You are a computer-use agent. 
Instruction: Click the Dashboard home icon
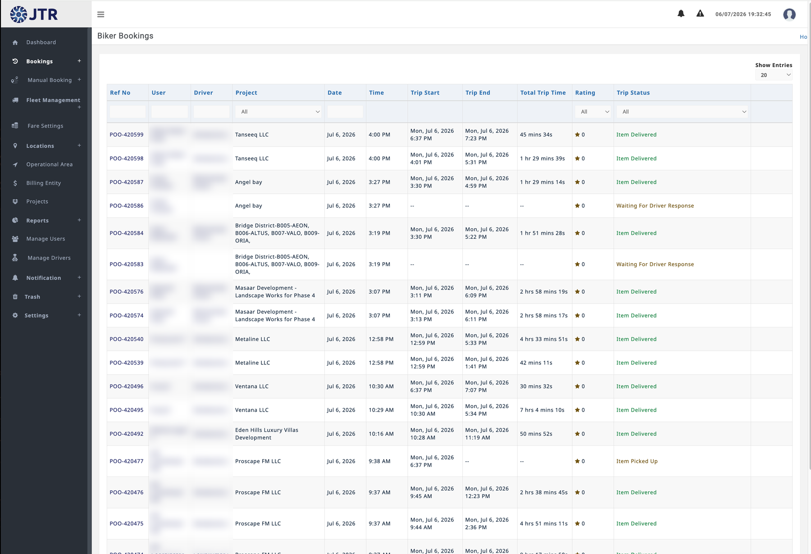click(x=15, y=42)
